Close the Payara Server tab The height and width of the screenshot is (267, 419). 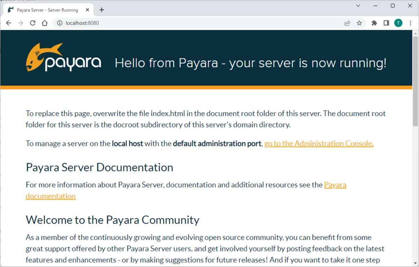[87, 10]
